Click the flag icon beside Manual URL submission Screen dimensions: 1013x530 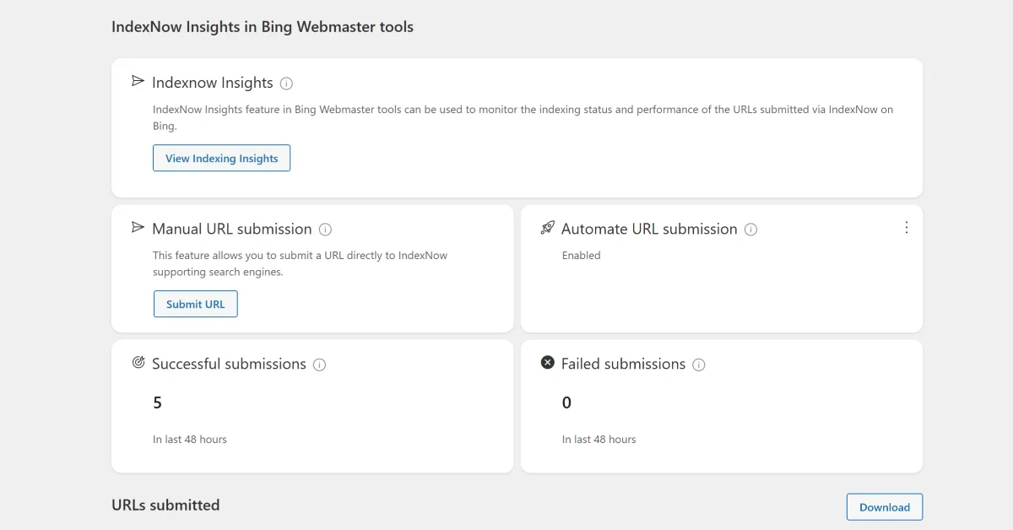[x=138, y=228]
